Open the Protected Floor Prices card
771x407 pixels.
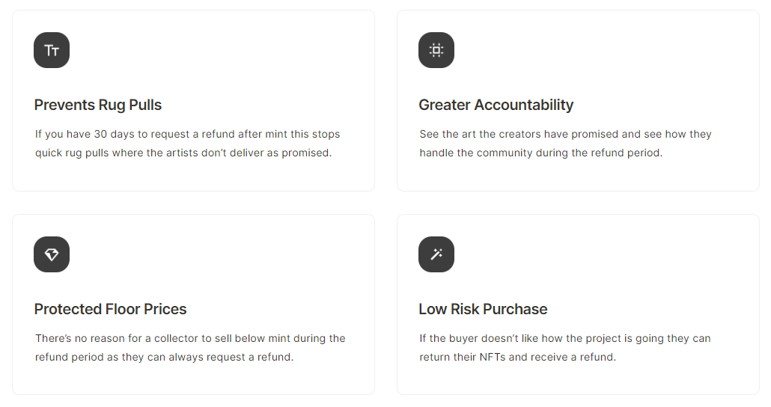(193, 305)
